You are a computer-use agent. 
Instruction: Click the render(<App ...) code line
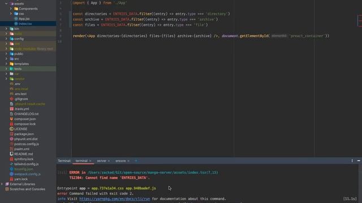click(x=201, y=36)
